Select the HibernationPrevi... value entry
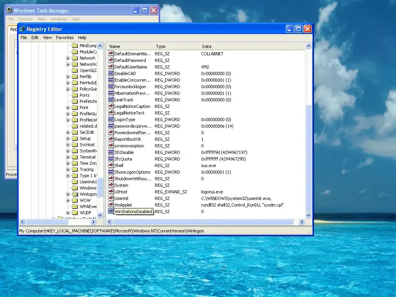Screen dimensions: 396x297 132,93
